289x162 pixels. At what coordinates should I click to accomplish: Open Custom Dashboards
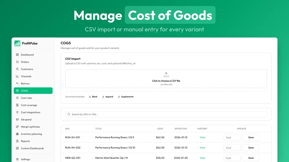(x=33, y=148)
